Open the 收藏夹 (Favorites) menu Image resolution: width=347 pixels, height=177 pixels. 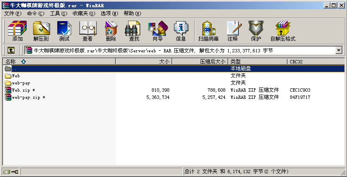(x=84, y=14)
